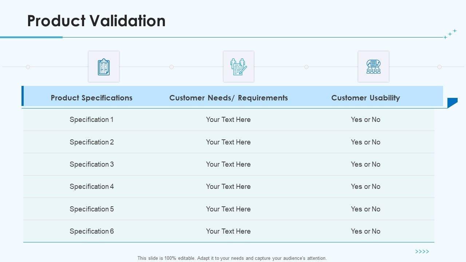Image resolution: width=466 pixels, height=262 pixels.
Task: Select the Customer Usability column header
Action: tap(366, 98)
